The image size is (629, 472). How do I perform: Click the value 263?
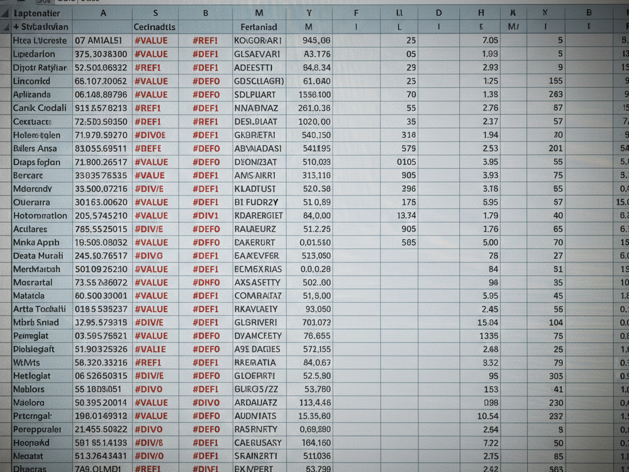(555, 95)
